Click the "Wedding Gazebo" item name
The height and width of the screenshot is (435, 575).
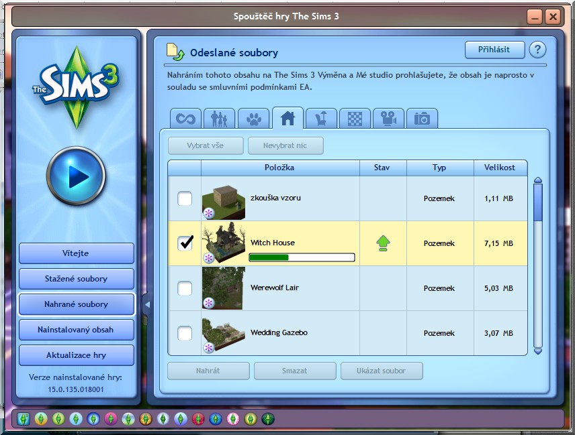tap(279, 332)
